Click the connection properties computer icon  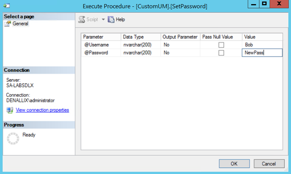pyautogui.click(x=10, y=110)
